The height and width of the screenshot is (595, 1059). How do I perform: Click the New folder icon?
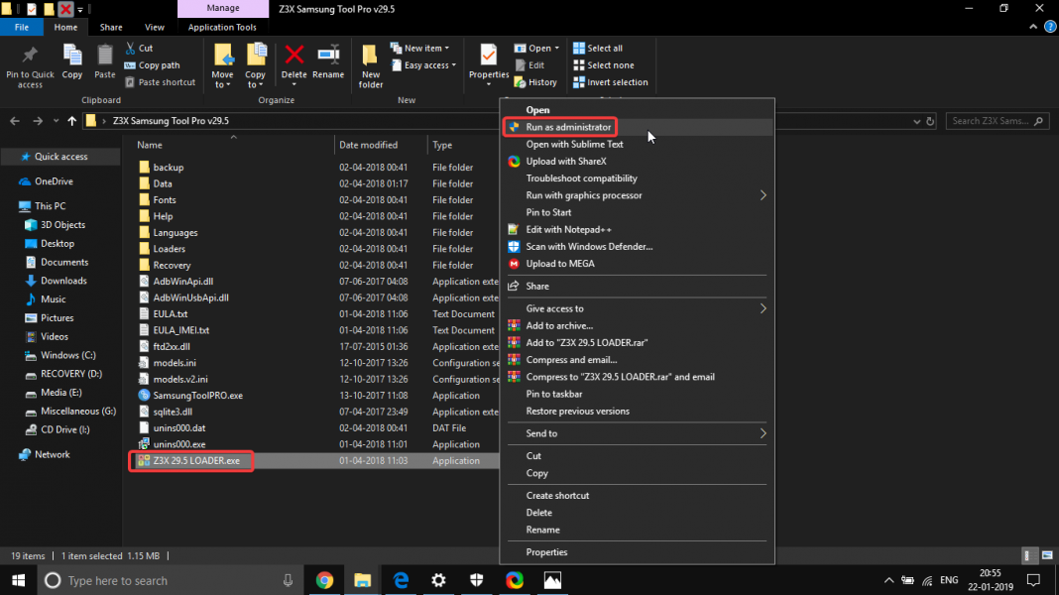pyautogui.click(x=371, y=65)
